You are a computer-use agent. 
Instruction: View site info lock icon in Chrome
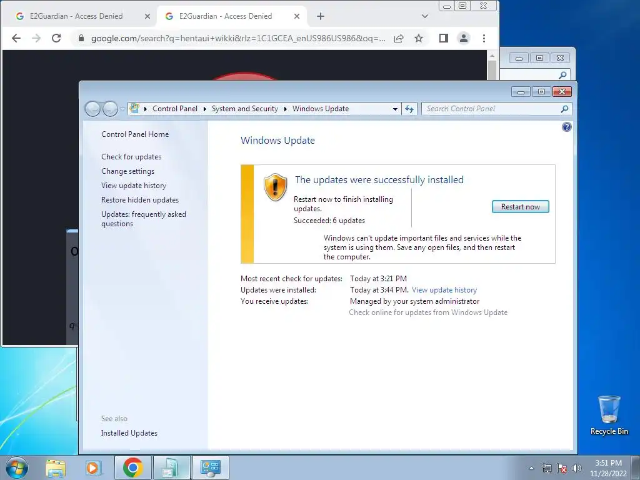coord(81,38)
